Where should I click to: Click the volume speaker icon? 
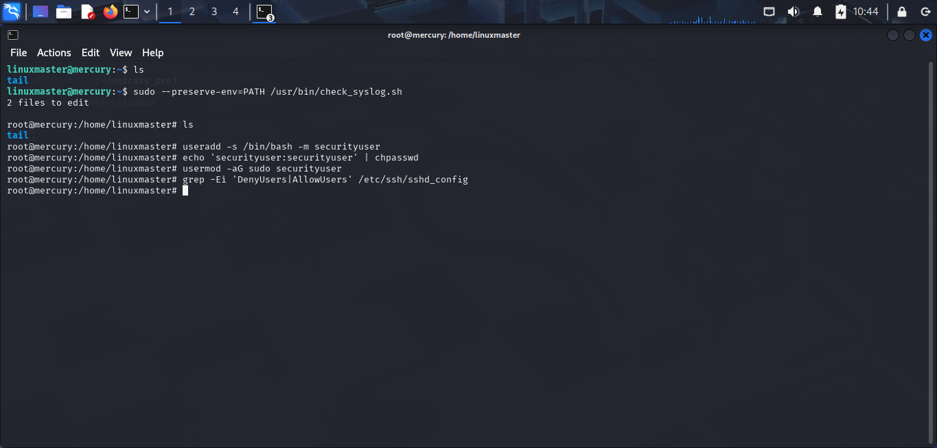click(793, 12)
